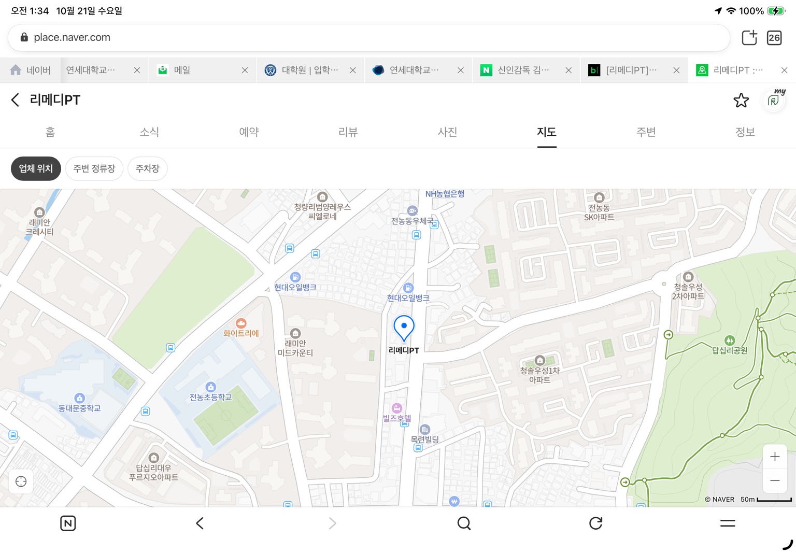Open new tab with the plus icon
This screenshot has width=796, height=553.
pyautogui.click(x=749, y=37)
